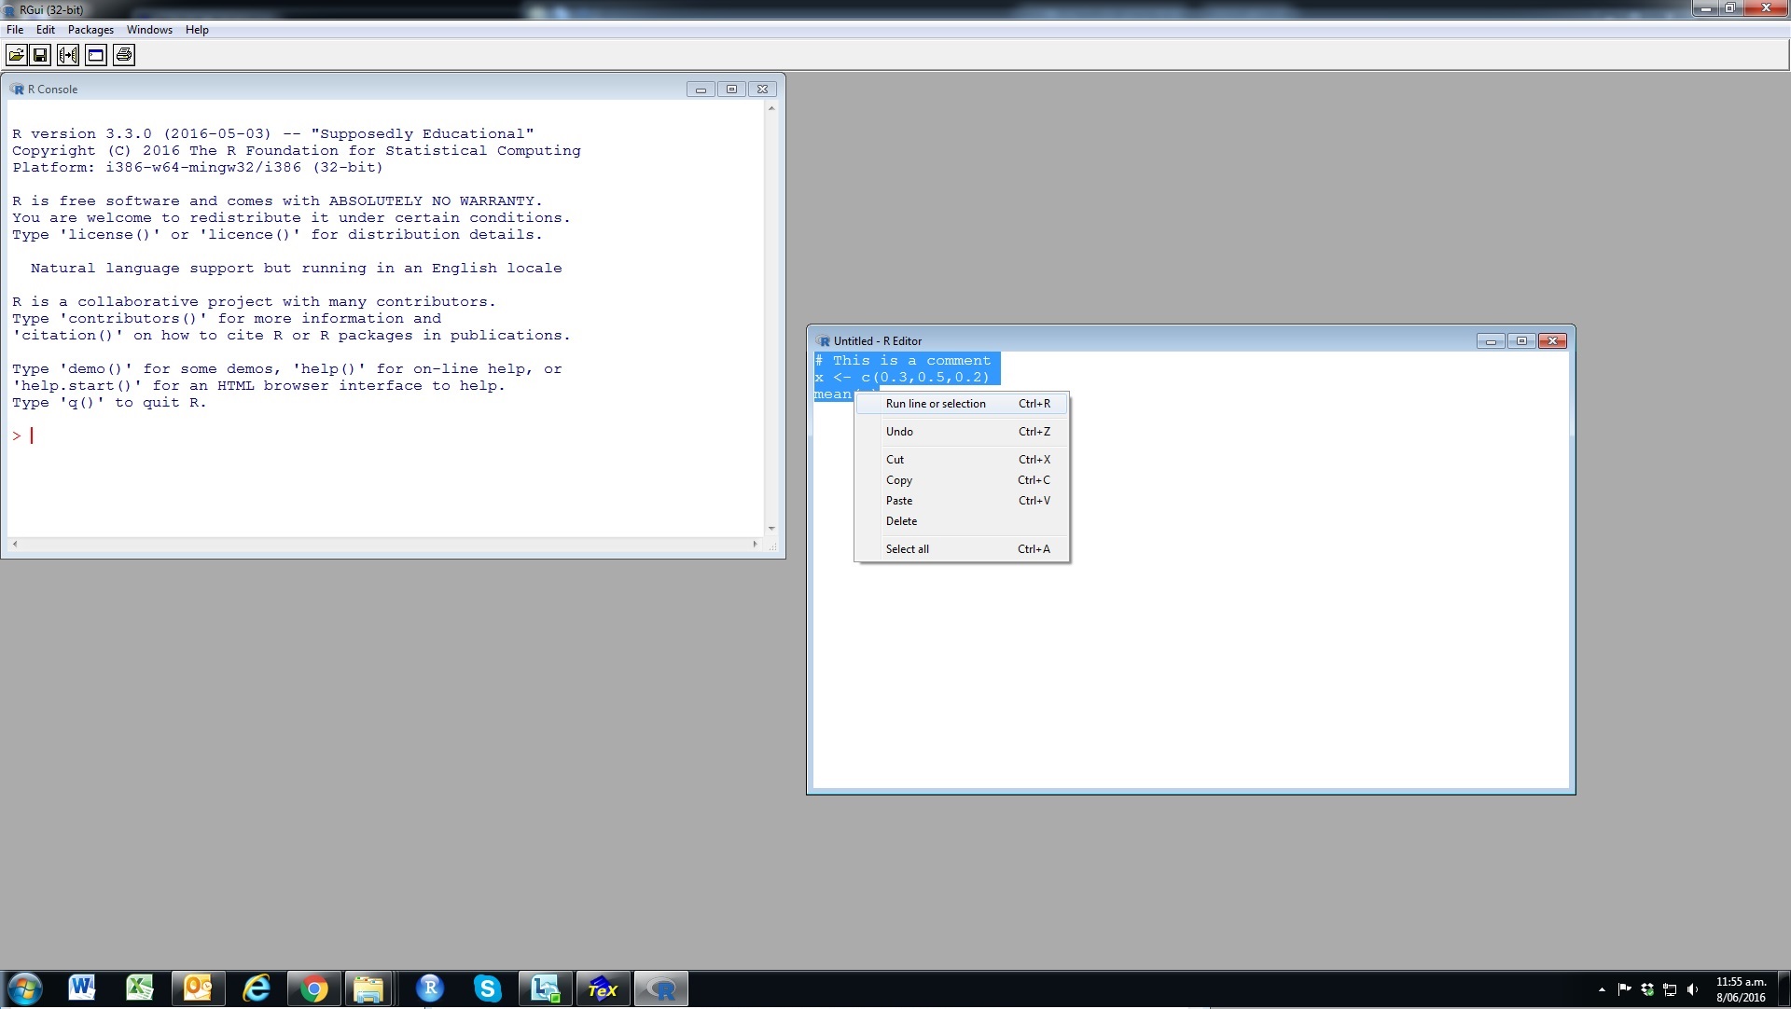1791x1009 pixels.
Task: Close the R Console window
Action: point(762,90)
